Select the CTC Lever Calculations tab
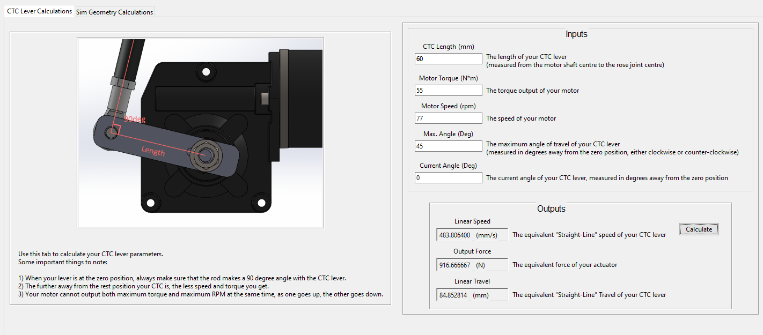The width and height of the screenshot is (763, 335). pos(39,11)
